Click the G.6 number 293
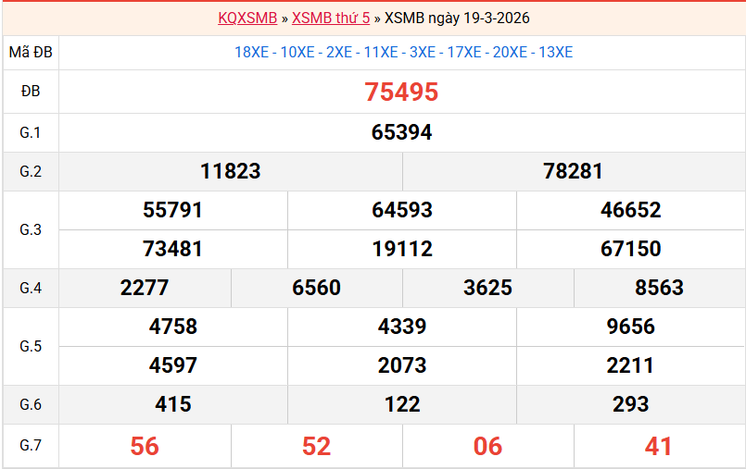This screenshot has height=469, width=746. tap(630, 404)
